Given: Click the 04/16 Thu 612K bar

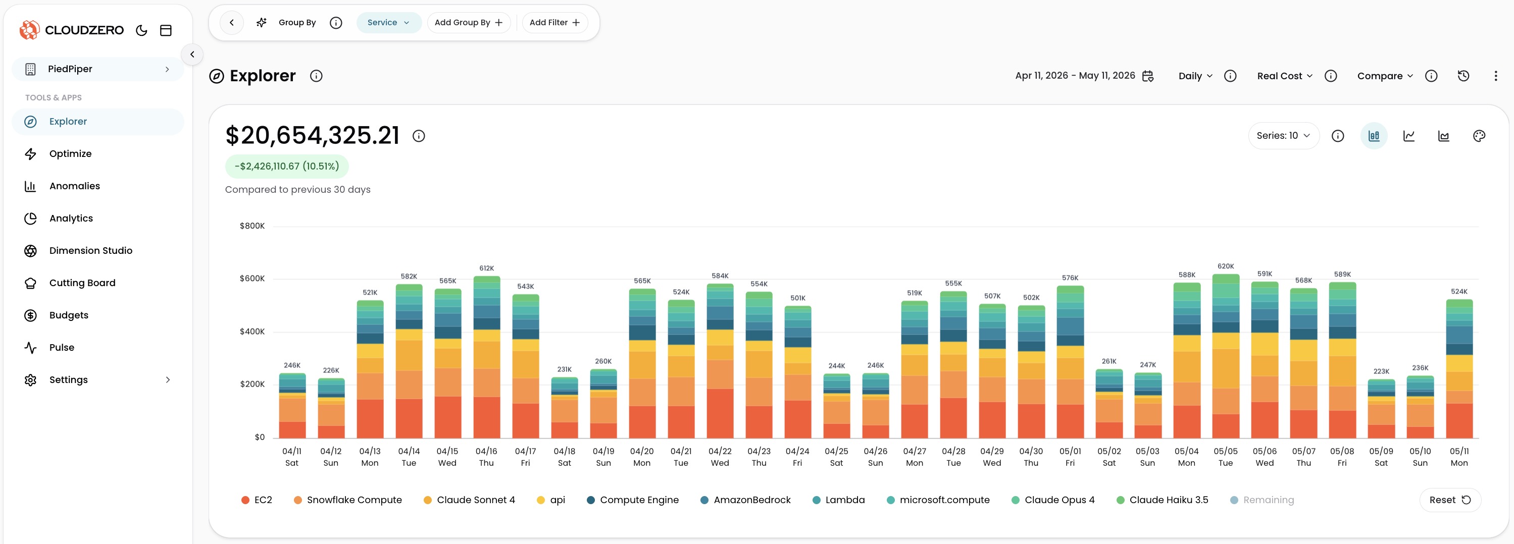Looking at the screenshot, I should [487, 357].
